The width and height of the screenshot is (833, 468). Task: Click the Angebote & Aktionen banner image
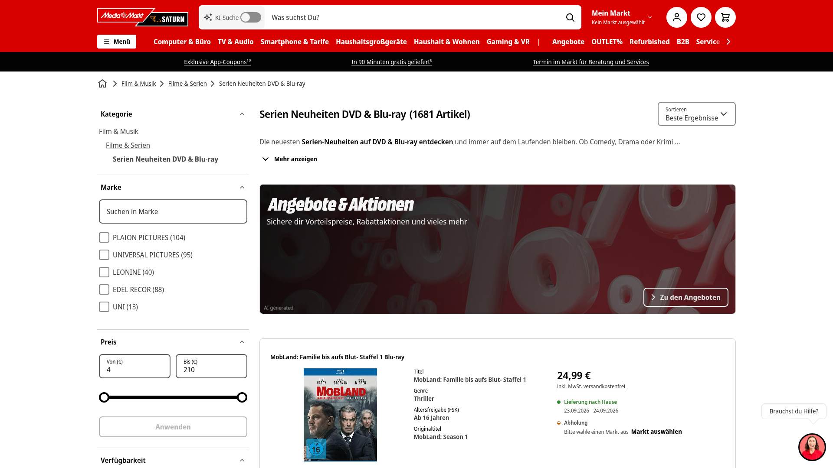[x=497, y=249]
